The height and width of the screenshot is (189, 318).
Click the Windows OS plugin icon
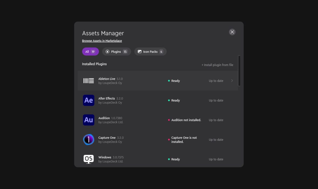[88, 159]
